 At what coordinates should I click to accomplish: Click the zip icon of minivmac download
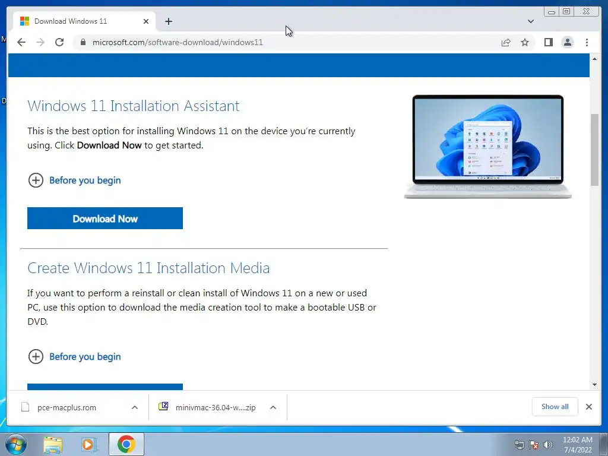point(163,406)
